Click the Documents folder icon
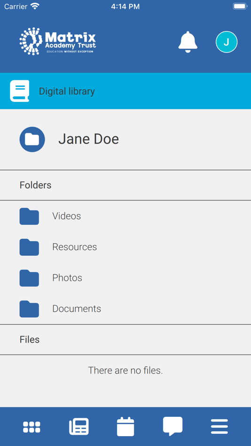 [x=29, y=309]
